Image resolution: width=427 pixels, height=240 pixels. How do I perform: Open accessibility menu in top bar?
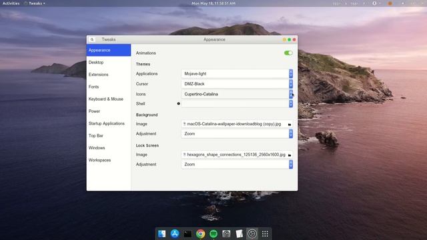(x=374, y=3)
